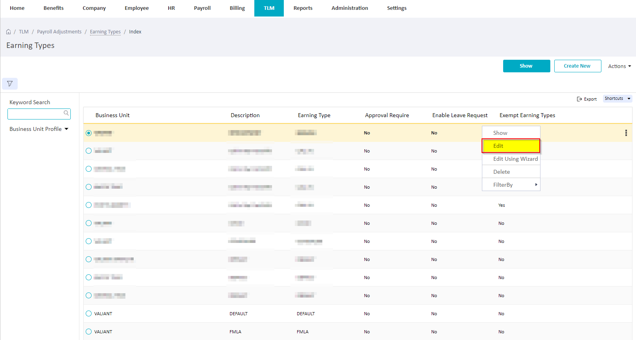Viewport: 636px width, 340px height.
Task: Select the first highlighted row radio button
Action: [88, 133]
